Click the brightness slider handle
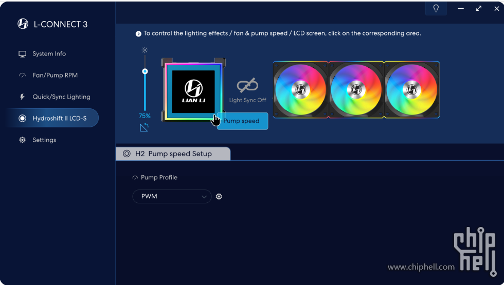The image size is (504, 285). coord(145,71)
